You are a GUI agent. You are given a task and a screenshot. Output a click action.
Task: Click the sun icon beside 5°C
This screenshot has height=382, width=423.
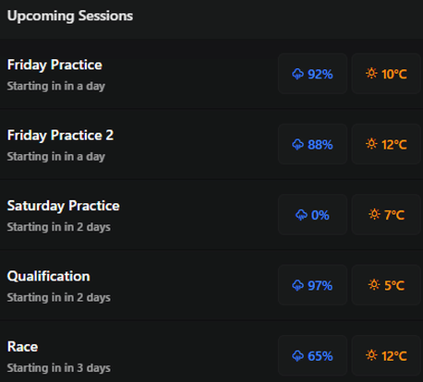tap(374, 285)
